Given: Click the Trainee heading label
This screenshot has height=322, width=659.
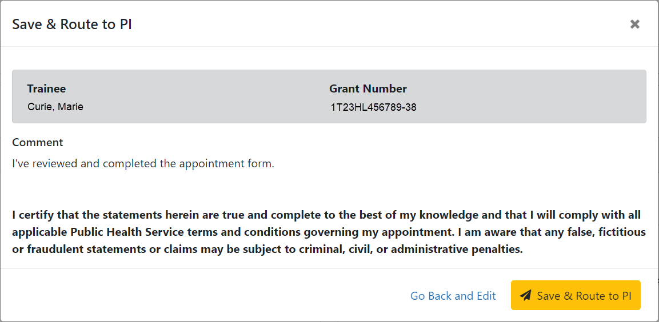Looking at the screenshot, I should [x=47, y=89].
